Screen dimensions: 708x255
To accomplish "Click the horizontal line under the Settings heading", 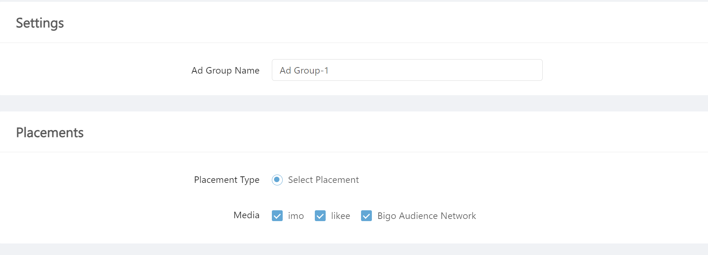I will pos(354,43).
